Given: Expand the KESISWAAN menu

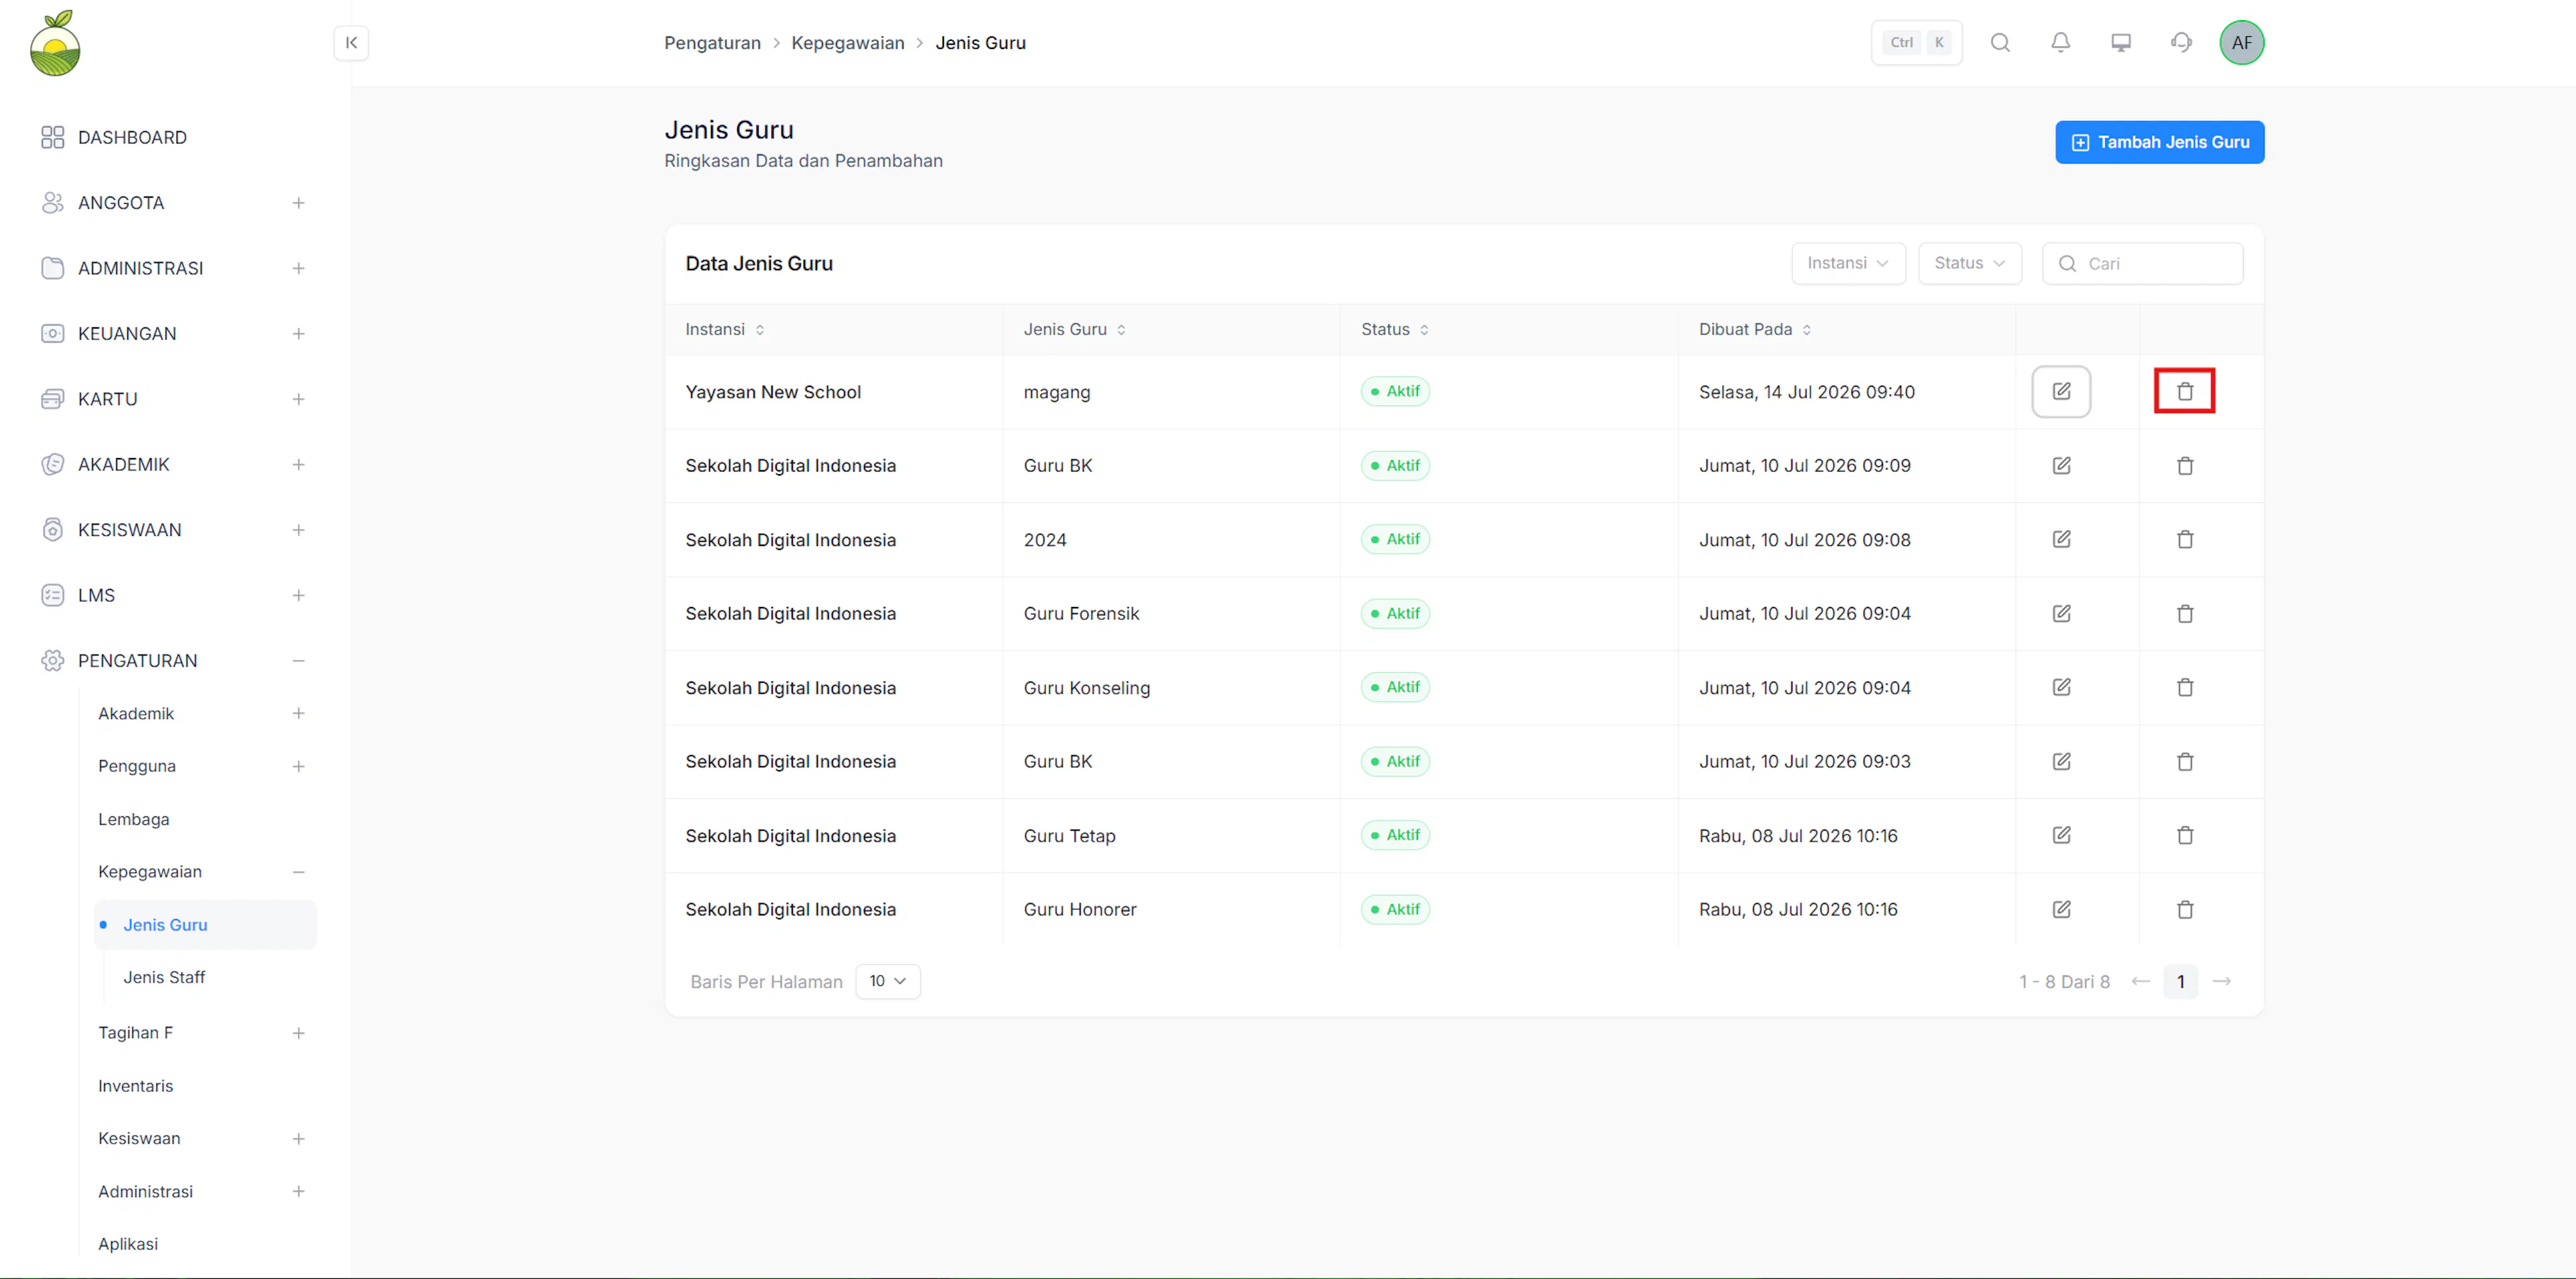Looking at the screenshot, I should [298, 530].
